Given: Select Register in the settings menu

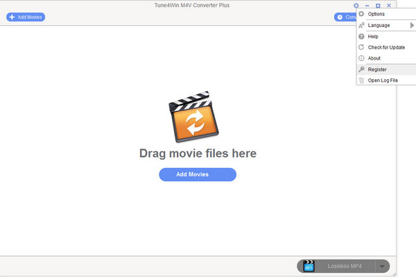Looking at the screenshot, I should point(386,69).
